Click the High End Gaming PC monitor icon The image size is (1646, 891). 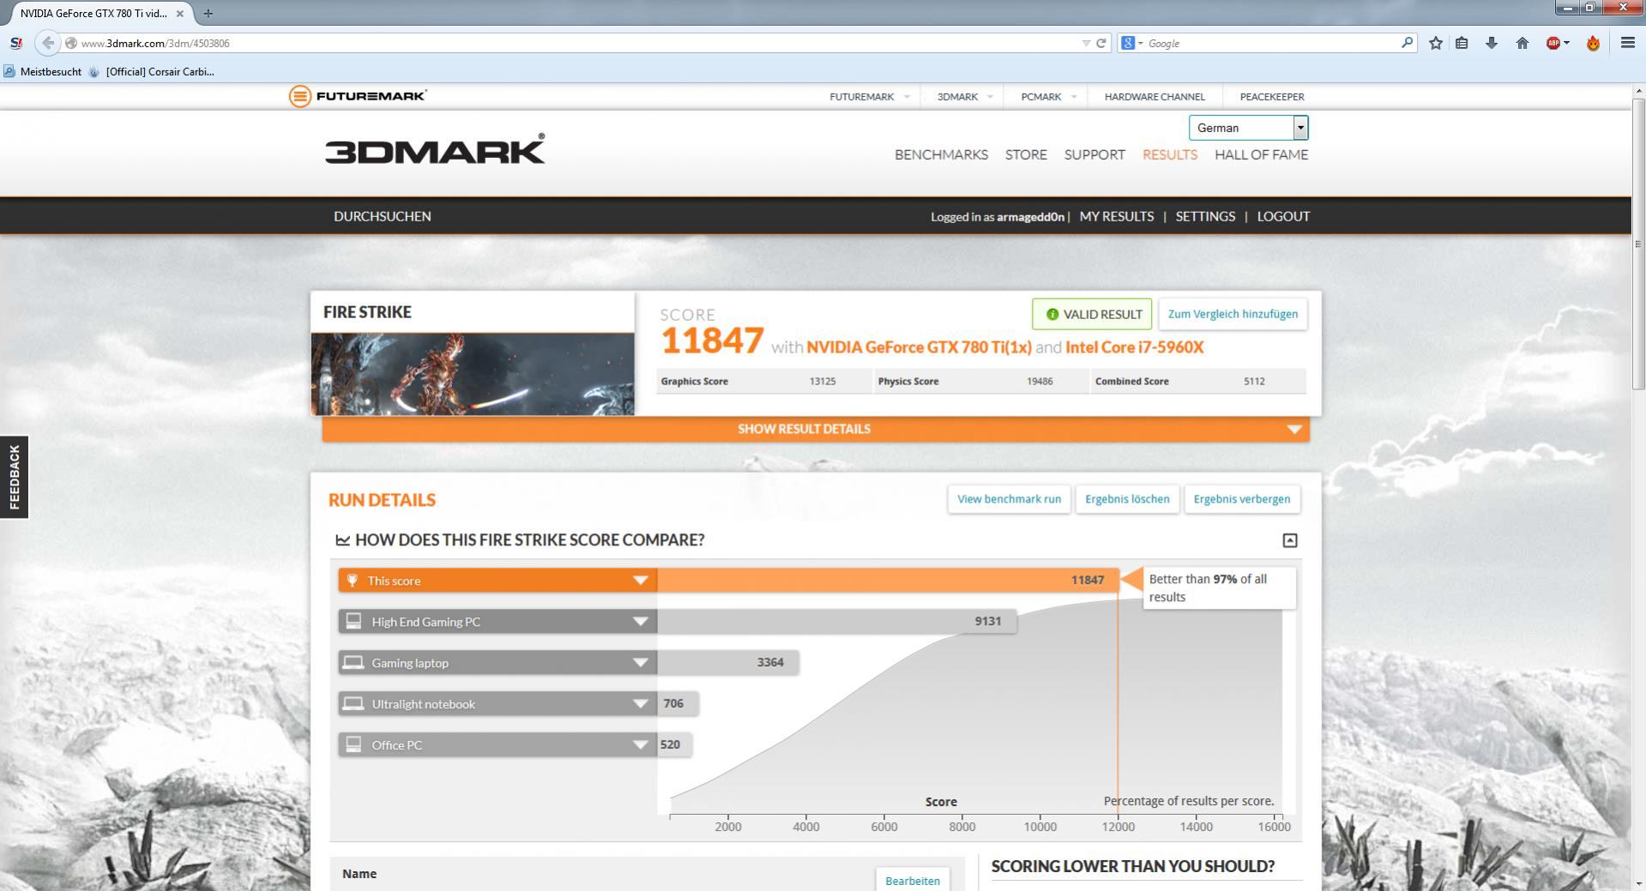point(353,621)
